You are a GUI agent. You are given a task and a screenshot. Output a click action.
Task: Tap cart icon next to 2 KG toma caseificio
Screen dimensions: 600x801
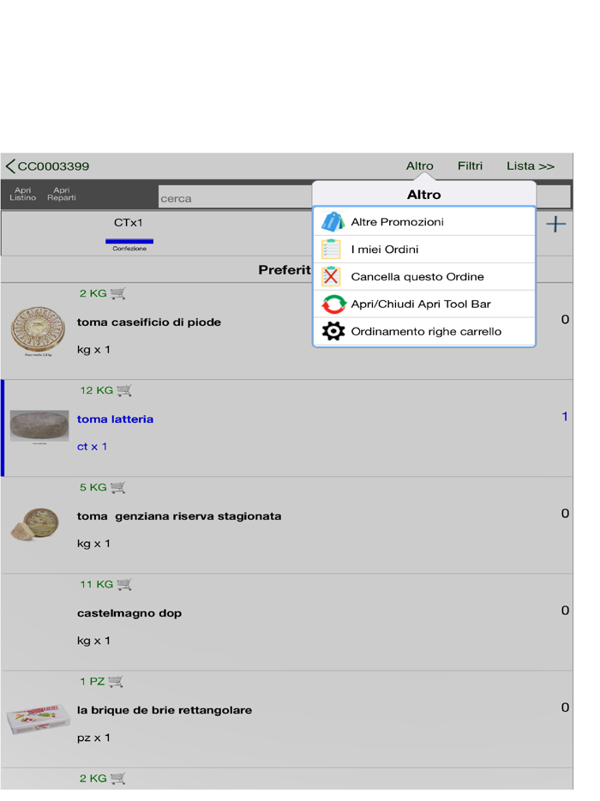(x=118, y=293)
